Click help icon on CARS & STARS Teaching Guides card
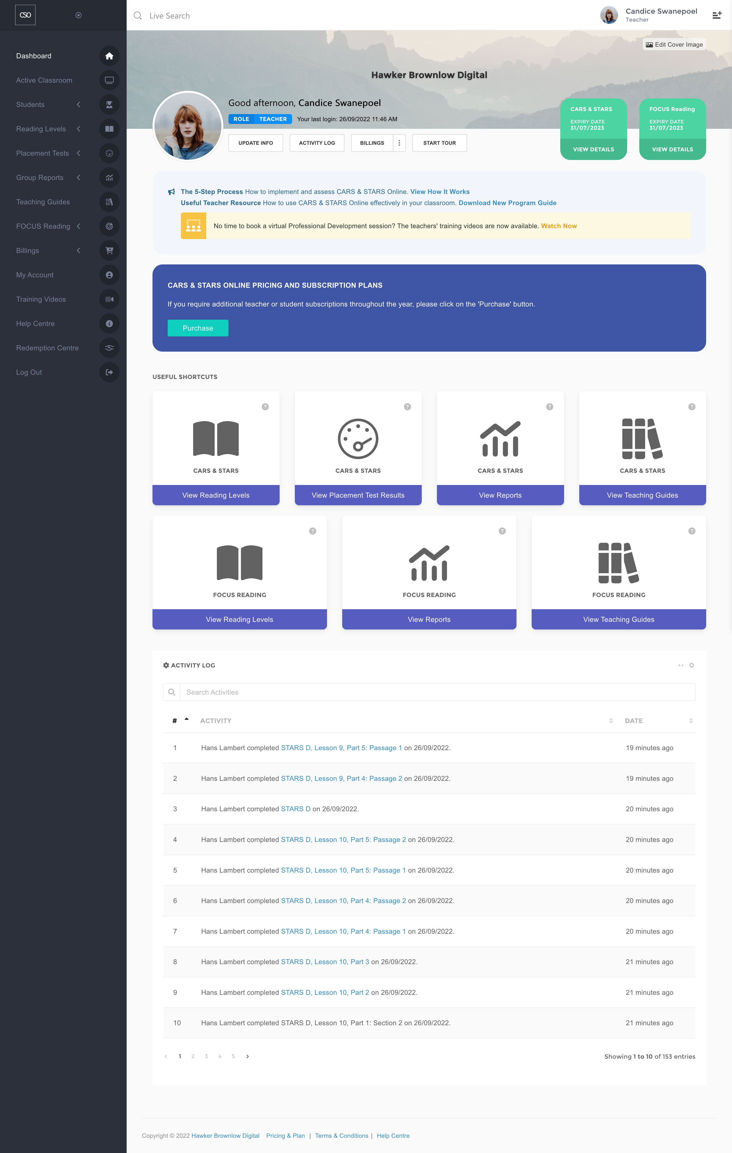The image size is (732, 1153). [x=692, y=407]
